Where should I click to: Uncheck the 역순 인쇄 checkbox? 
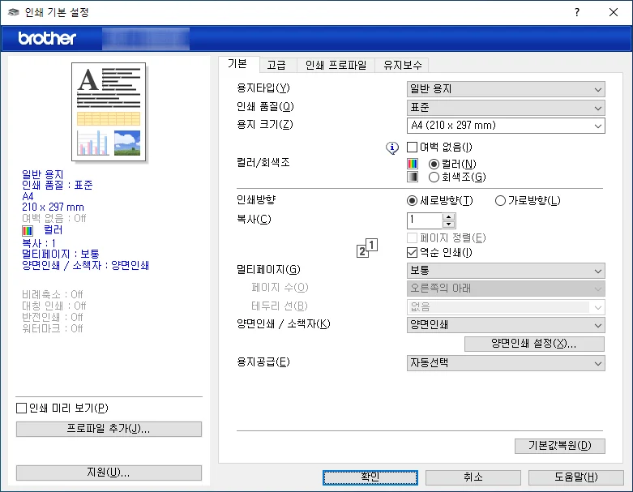click(x=412, y=253)
